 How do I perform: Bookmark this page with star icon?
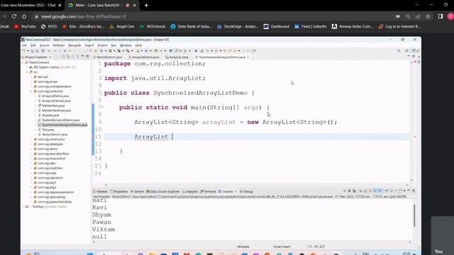click(x=428, y=16)
